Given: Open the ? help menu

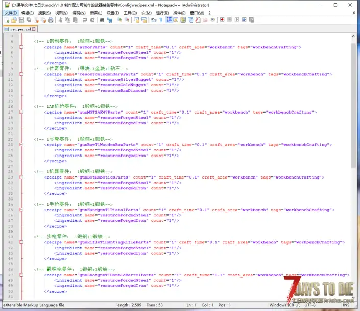Looking at the screenshot, I should click(209, 13).
